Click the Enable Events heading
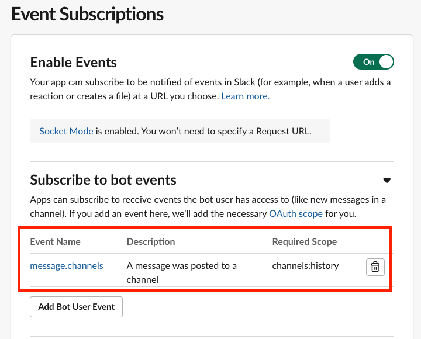Viewport: 421px width, 339px height. (74, 63)
